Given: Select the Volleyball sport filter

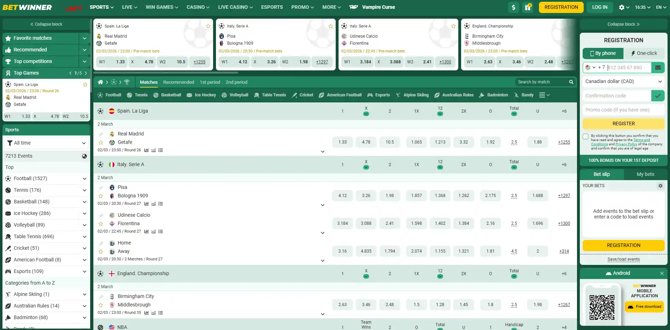Looking at the screenshot, I should point(235,95).
